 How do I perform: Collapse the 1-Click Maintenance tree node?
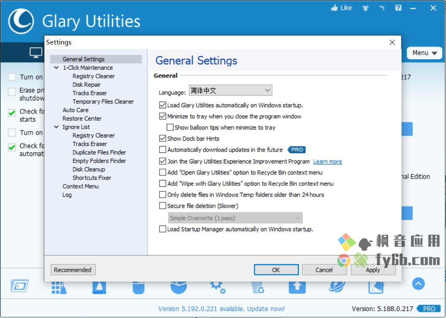[x=56, y=68]
